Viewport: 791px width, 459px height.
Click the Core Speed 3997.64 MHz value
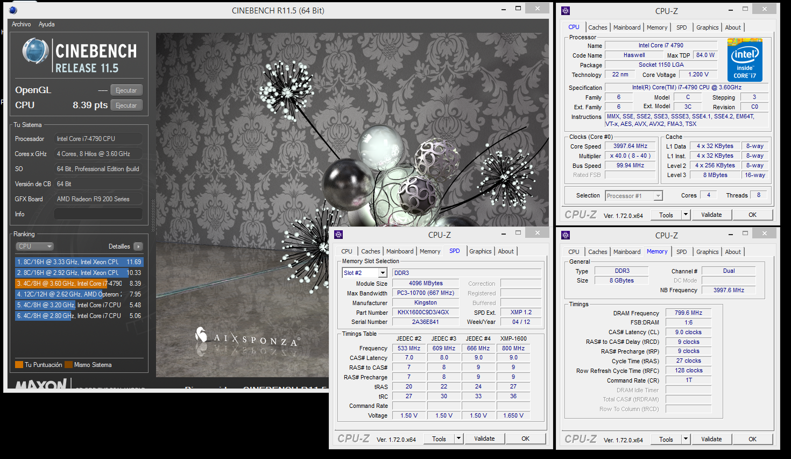[631, 146]
